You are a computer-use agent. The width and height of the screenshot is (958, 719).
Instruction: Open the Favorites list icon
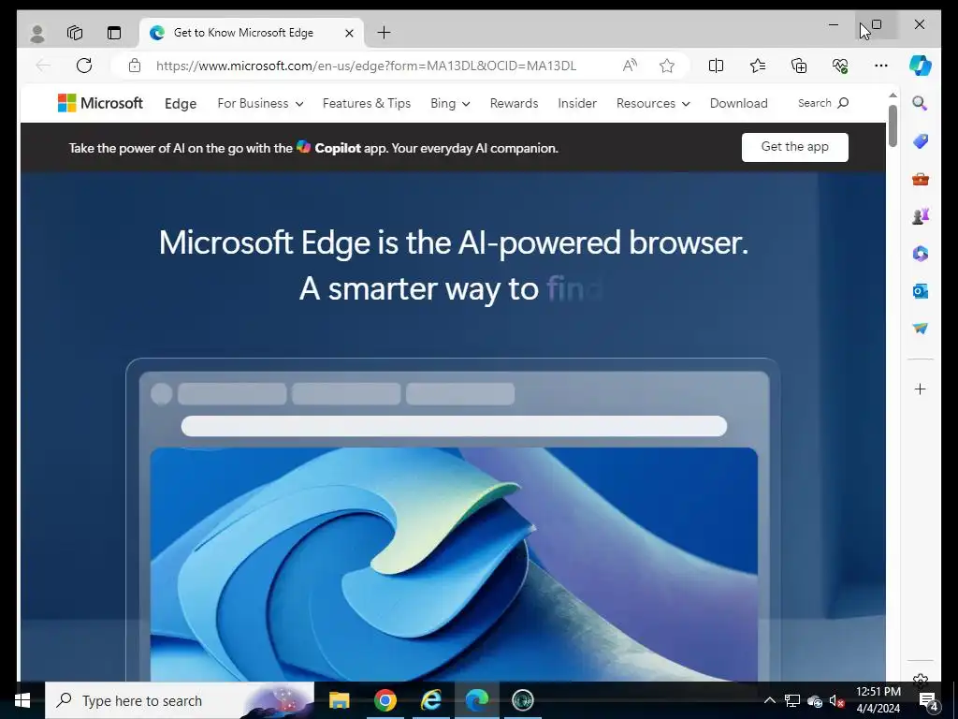click(758, 66)
